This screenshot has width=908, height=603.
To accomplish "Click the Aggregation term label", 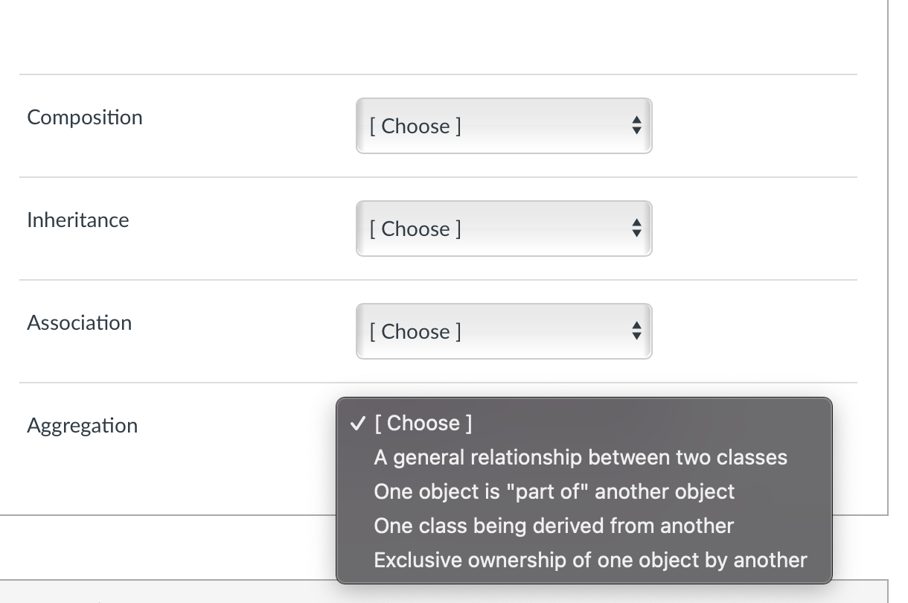I will (x=83, y=426).
